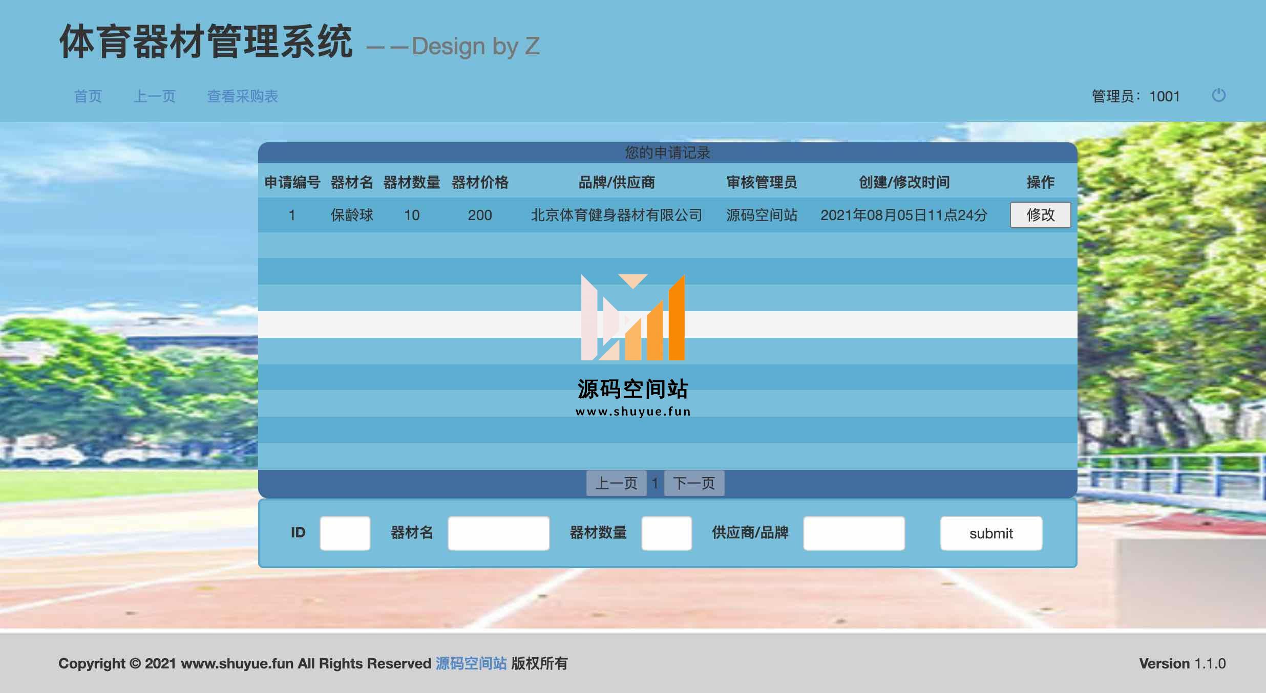This screenshot has height=693, width=1266.
Task: Click the 体育器材管理系统 page title
Action: (206, 42)
